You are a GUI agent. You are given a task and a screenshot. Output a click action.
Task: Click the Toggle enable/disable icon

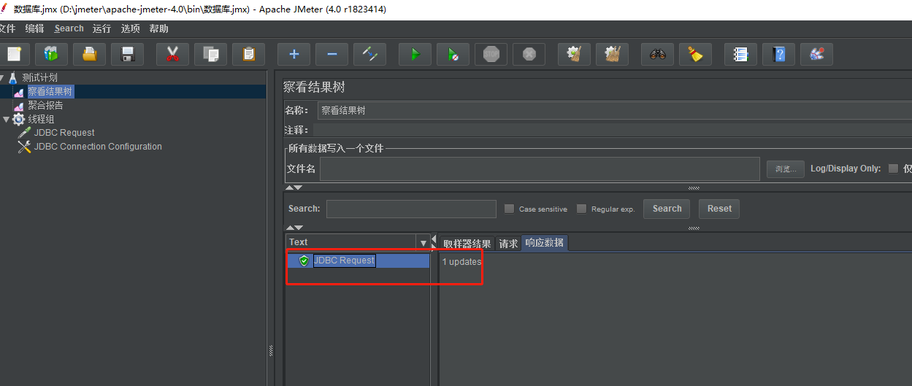(369, 54)
